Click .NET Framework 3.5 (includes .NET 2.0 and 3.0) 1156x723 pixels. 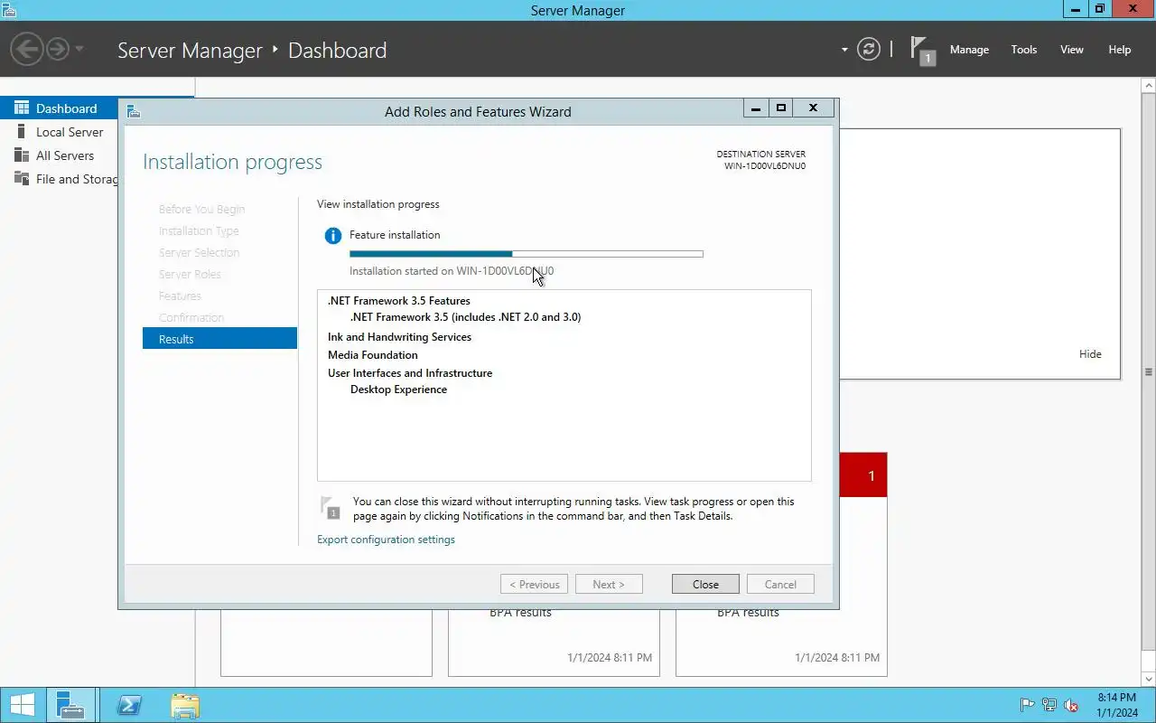click(x=465, y=317)
